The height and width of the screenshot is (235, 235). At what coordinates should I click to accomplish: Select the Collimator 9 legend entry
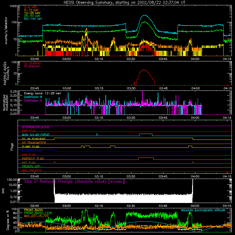33,100
